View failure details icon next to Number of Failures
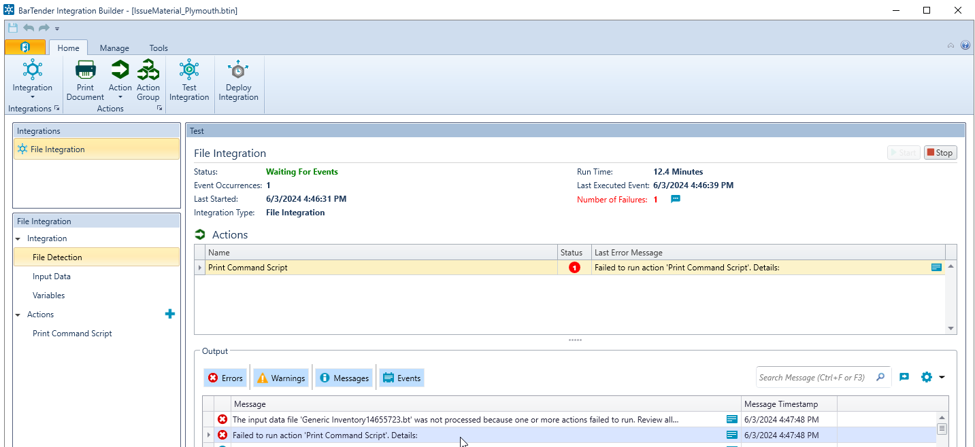This screenshot has height=447, width=975. click(675, 199)
